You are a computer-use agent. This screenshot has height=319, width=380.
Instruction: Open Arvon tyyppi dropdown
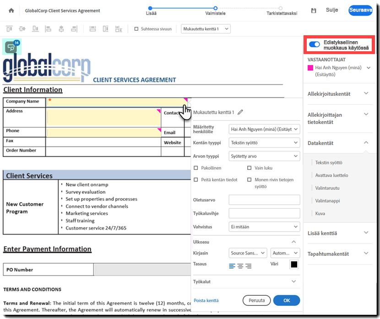(264, 156)
